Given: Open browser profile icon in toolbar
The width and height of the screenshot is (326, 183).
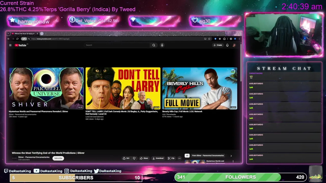Looking at the screenshot, I should [x=231, y=39].
